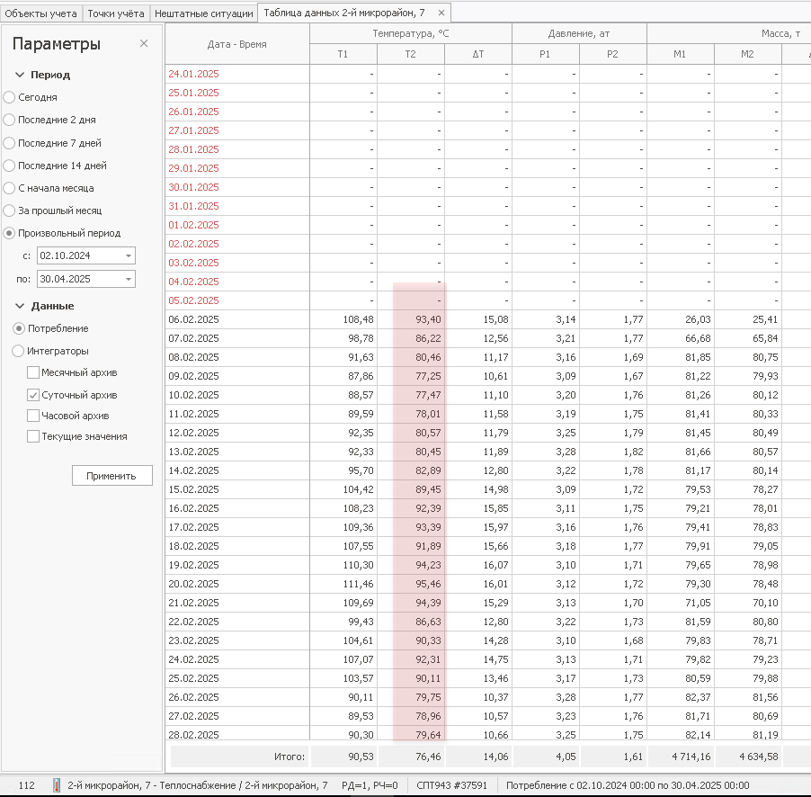
Task: Switch to the Объекты учета tab
Action: [x=41, y=13]
